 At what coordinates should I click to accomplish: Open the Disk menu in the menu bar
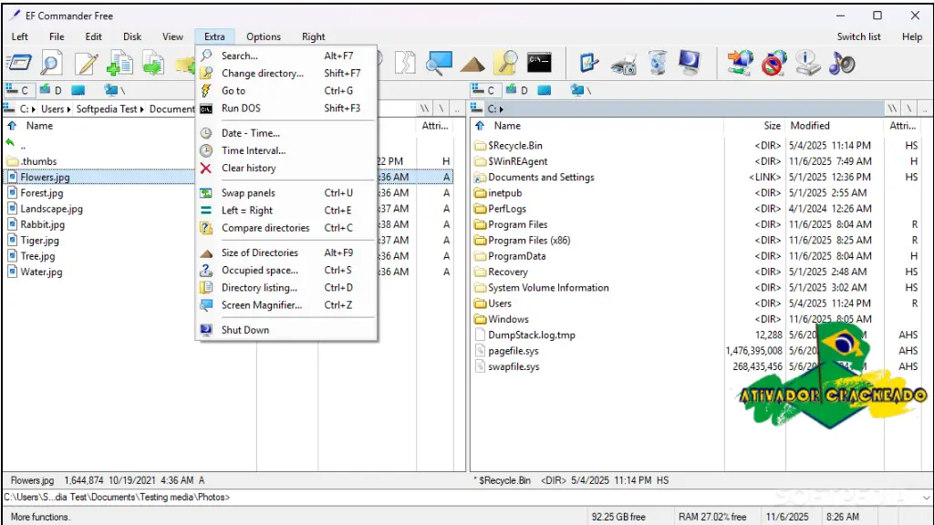[x=132, y=36]
